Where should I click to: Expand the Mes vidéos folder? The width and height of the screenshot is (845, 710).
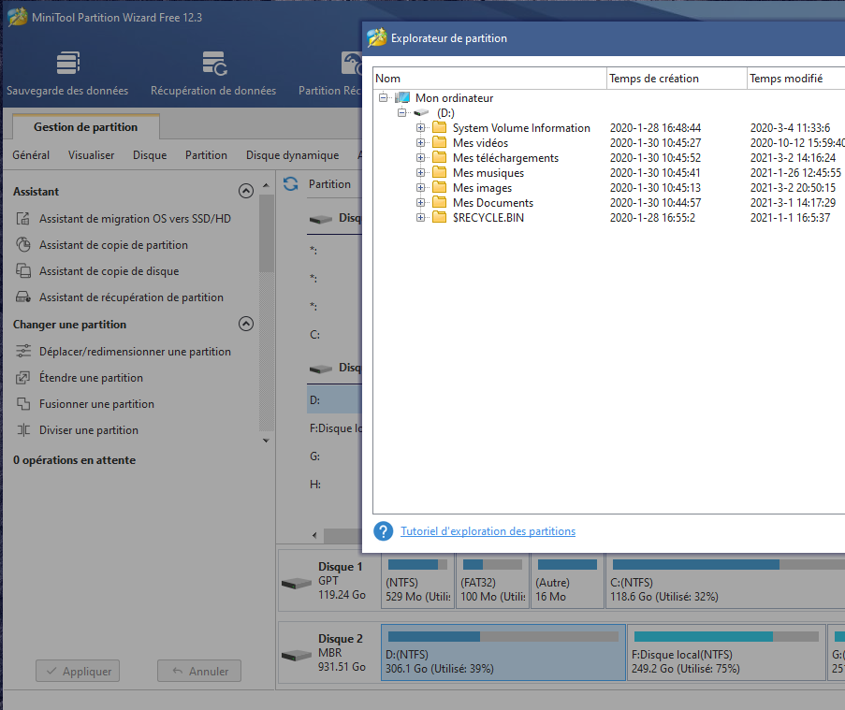[421, 143]
